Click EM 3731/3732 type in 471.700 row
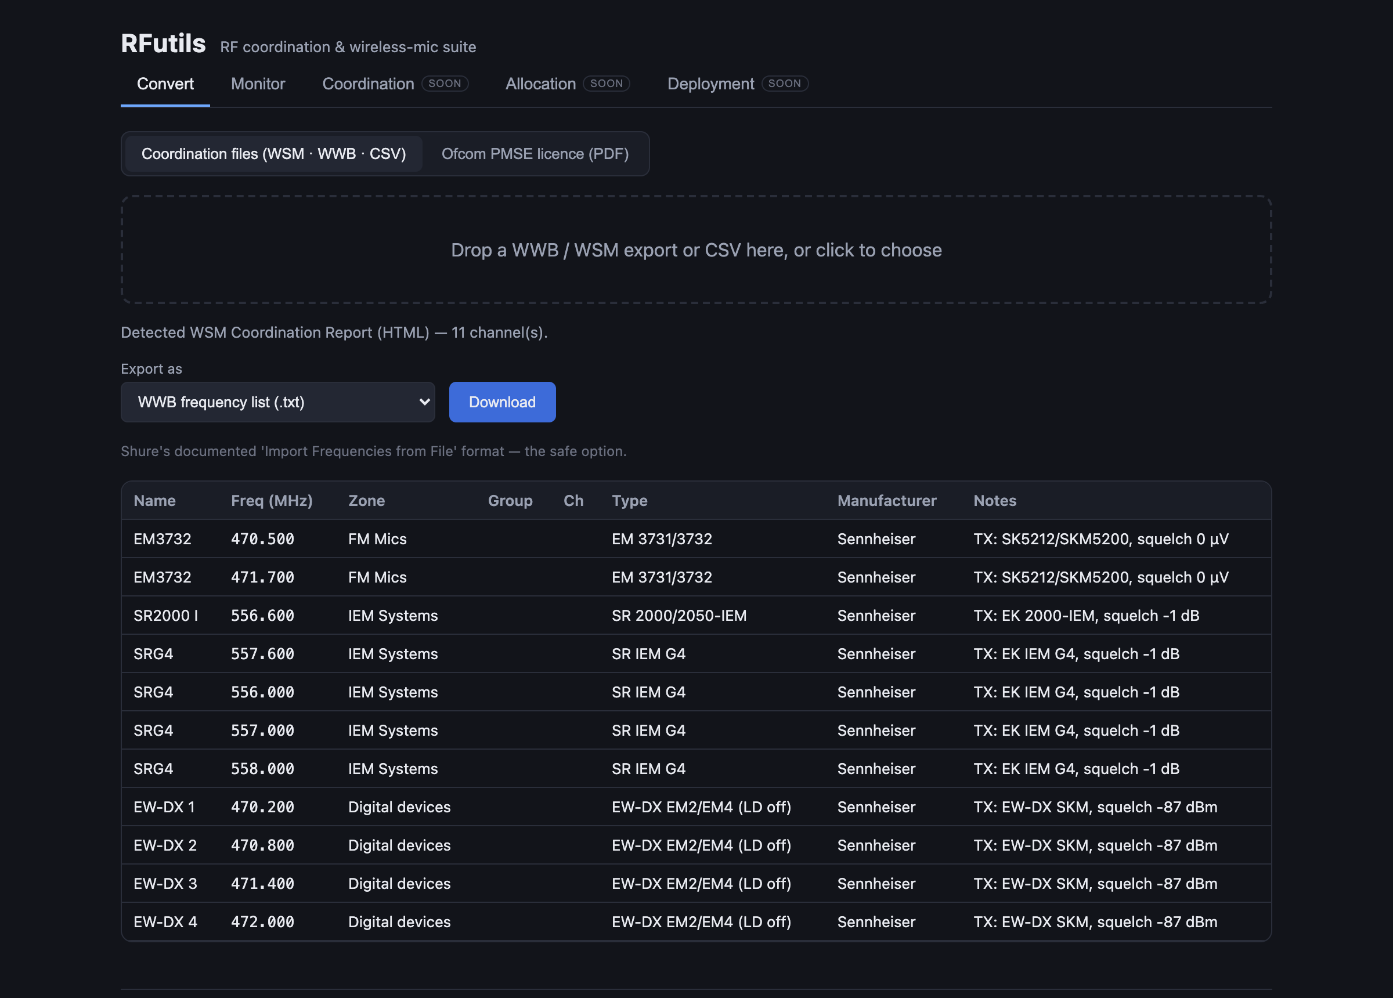 662,577
